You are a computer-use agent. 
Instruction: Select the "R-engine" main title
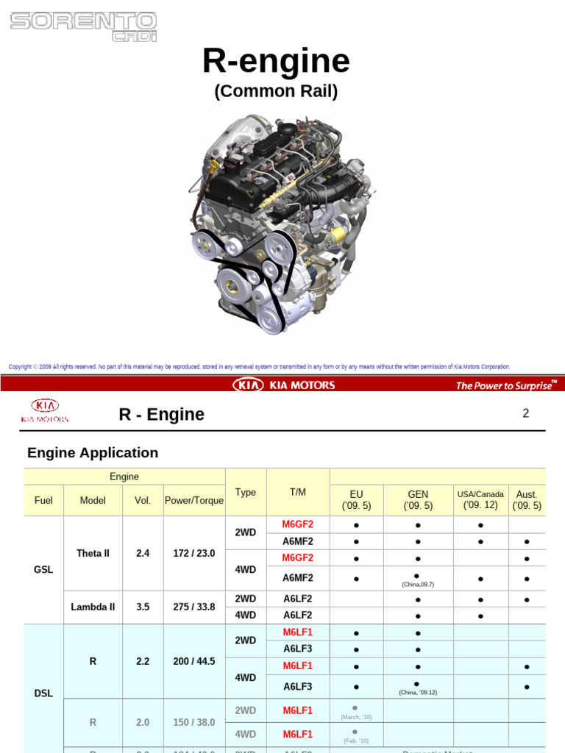coord(277,60)
